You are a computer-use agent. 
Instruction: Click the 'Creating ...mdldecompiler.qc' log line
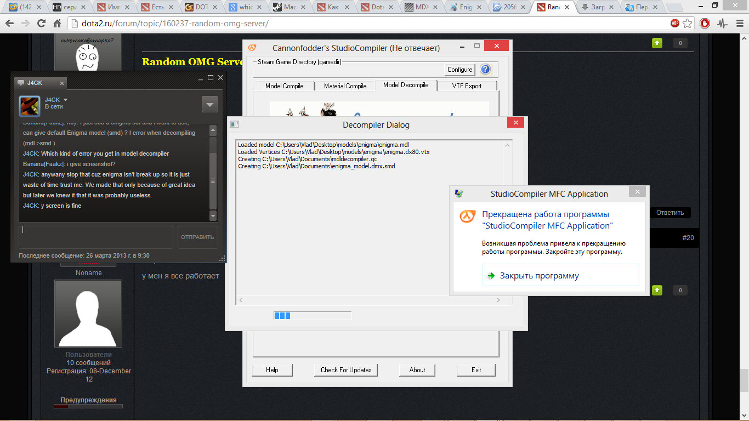tap(308, 159)
